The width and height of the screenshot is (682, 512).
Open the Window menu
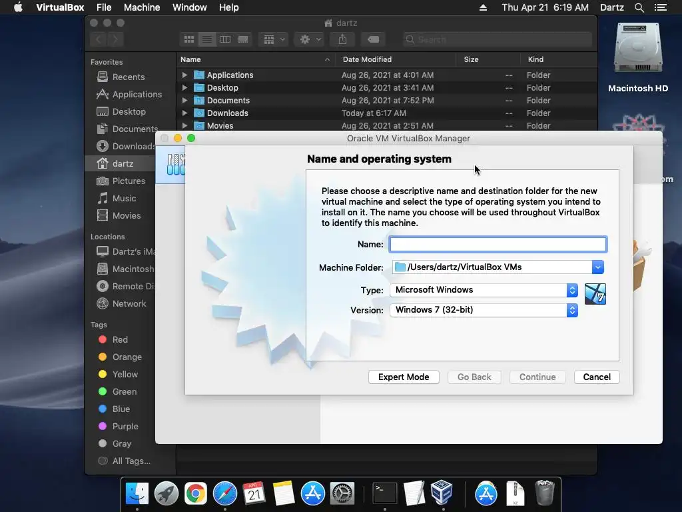(190, 7)
